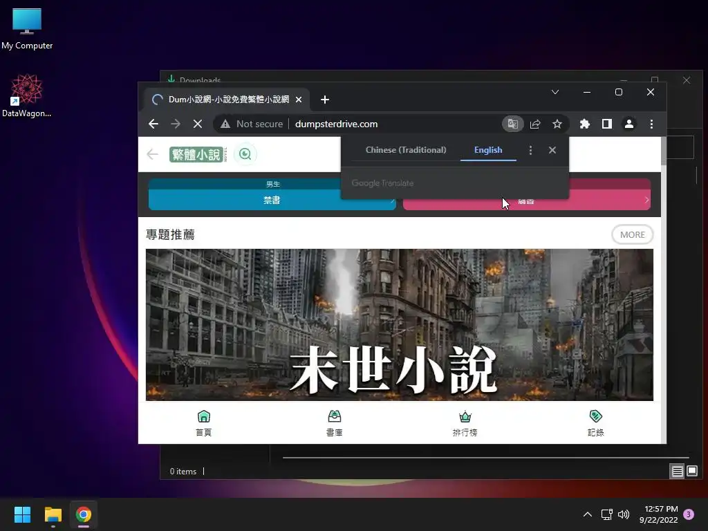Open File Explorer from taskbar
This screenshot has width=708, height=531.
tap(53, 514)
